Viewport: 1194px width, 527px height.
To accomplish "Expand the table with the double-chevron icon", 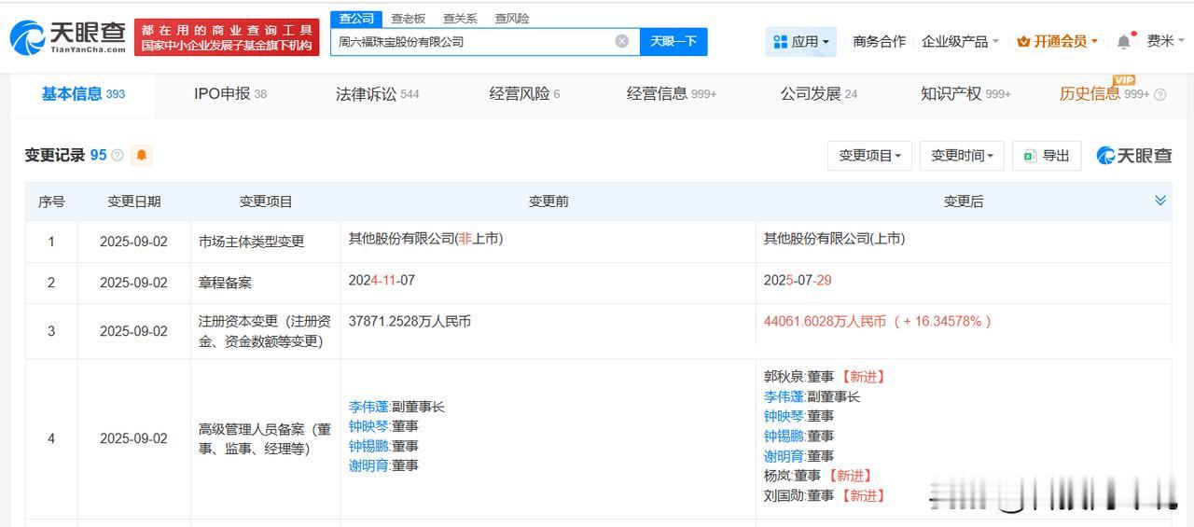I will (1160, 201).
